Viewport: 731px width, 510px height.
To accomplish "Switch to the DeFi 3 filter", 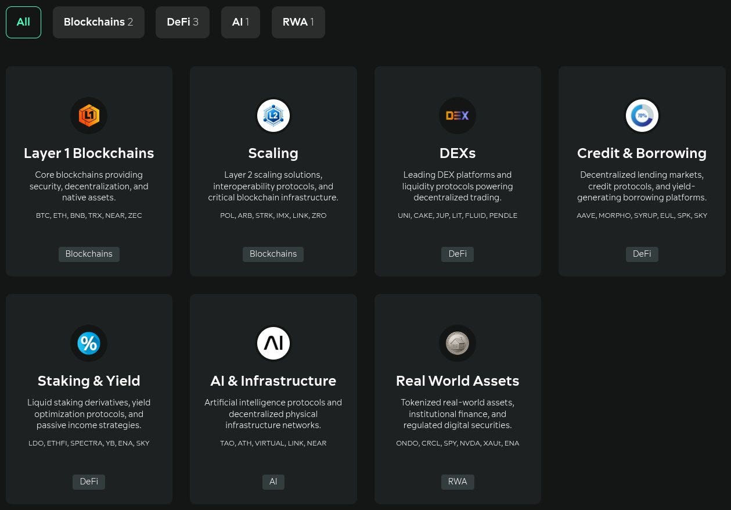I will [182, 22].
